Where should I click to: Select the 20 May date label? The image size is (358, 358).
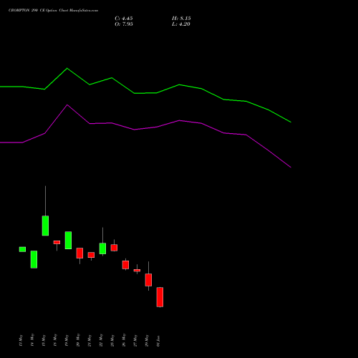pos(78,340)
